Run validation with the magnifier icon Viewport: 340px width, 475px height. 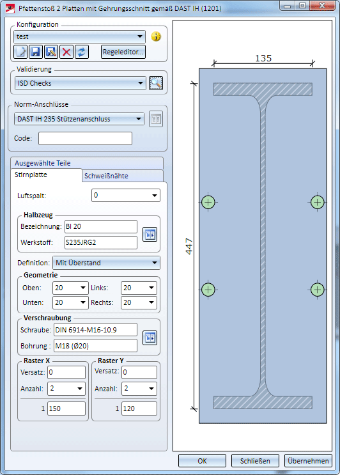coord(156,83)
